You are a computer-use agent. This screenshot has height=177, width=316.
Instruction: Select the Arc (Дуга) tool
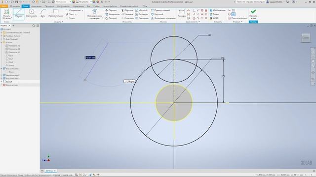point(43,14)
